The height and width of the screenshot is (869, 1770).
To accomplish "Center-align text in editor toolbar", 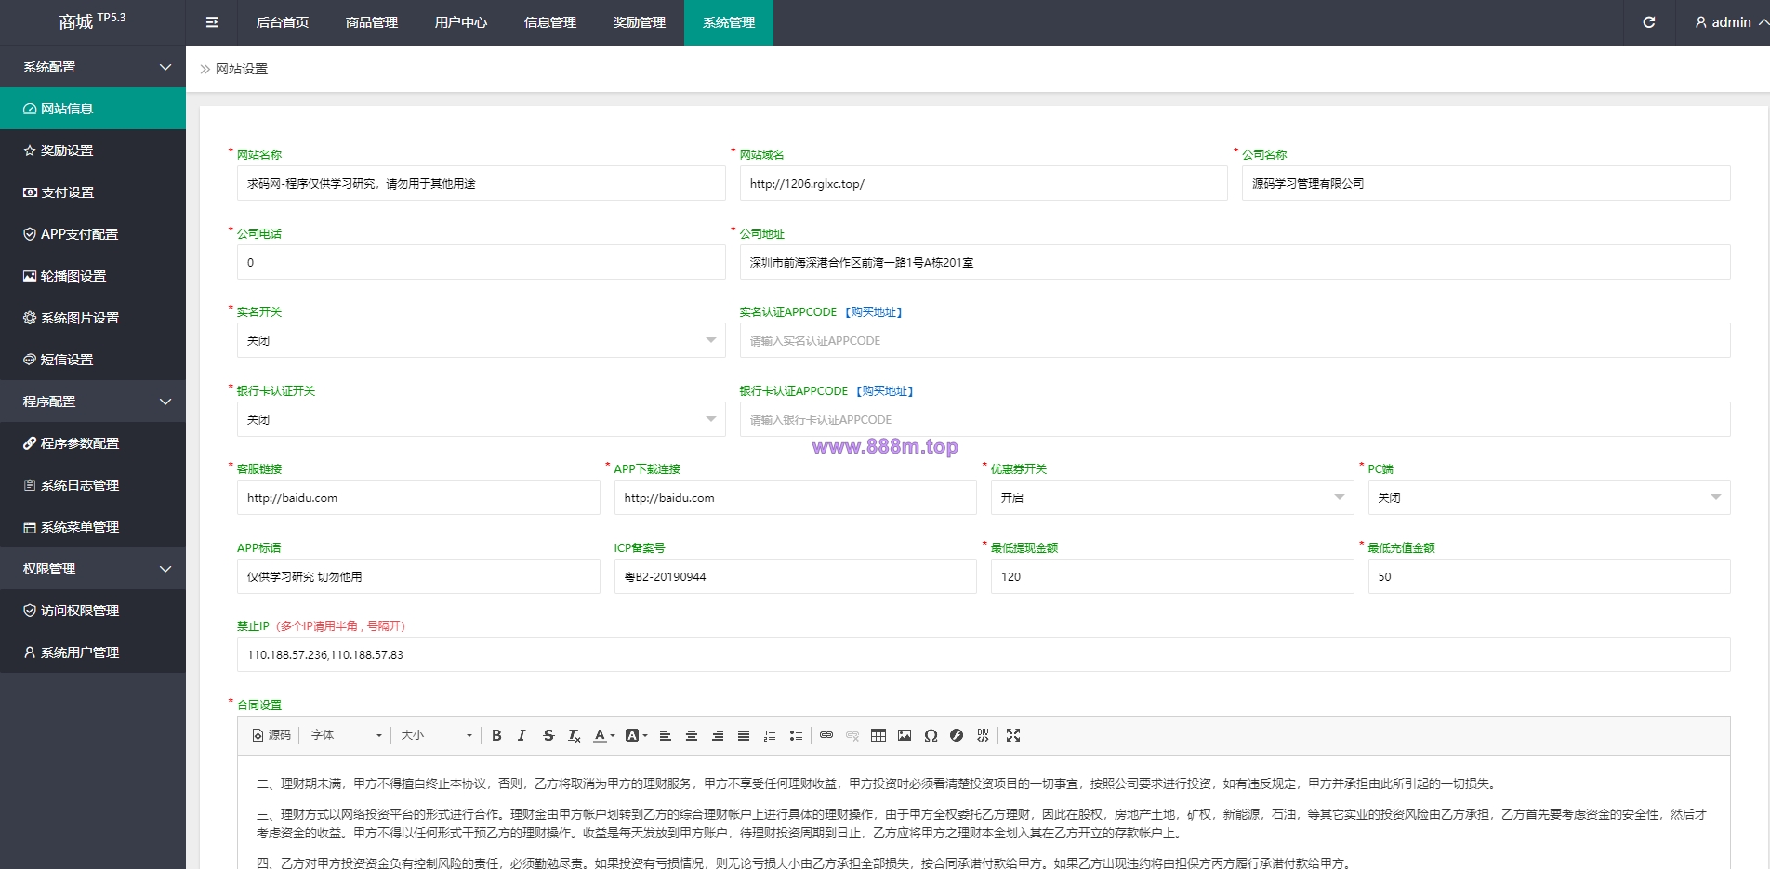I will pyautogui.click(x=692, y=735).
